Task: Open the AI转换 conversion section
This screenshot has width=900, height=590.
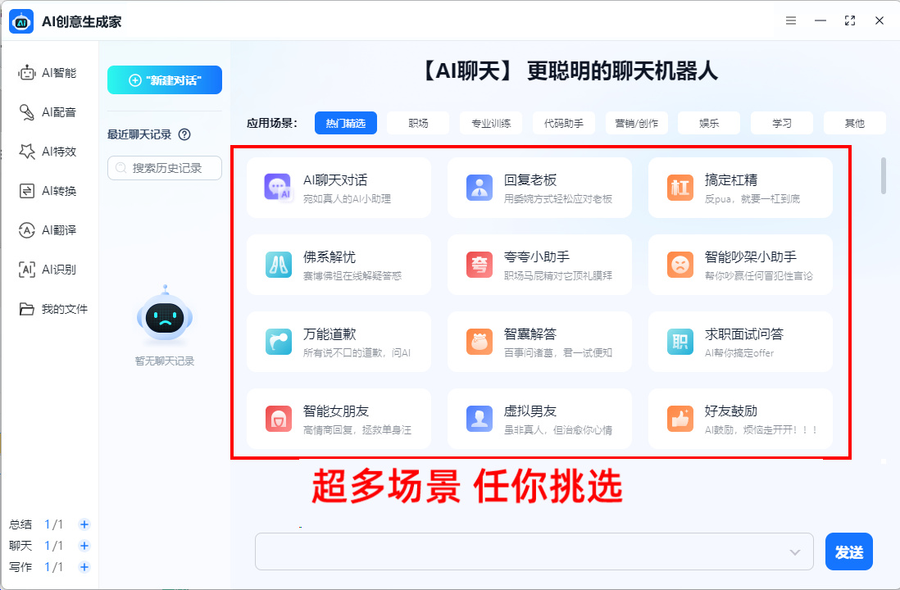Action: pyautogui.click(x=48, y=191)
